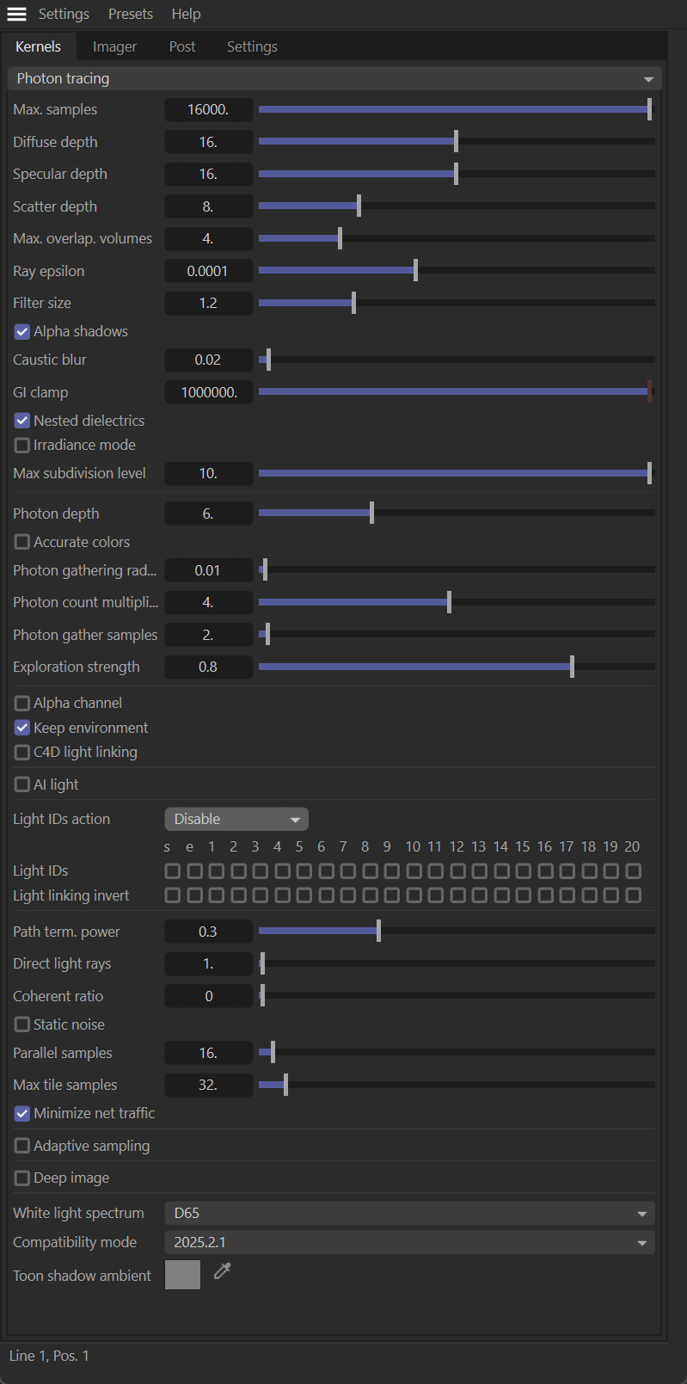
Task: Open the White light spectrum dropdown
Action: coord(409,1214)
